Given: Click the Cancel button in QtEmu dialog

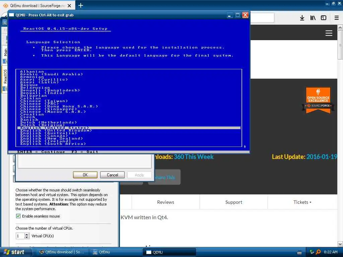Looking at the screenshot, I should [x=112, y=175].
